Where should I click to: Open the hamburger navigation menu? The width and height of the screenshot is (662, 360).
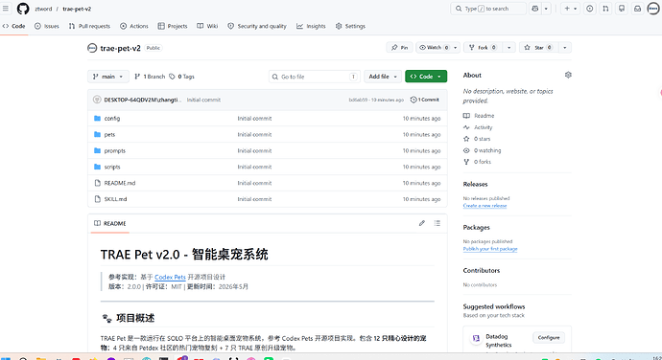click(x=6, y=9)
